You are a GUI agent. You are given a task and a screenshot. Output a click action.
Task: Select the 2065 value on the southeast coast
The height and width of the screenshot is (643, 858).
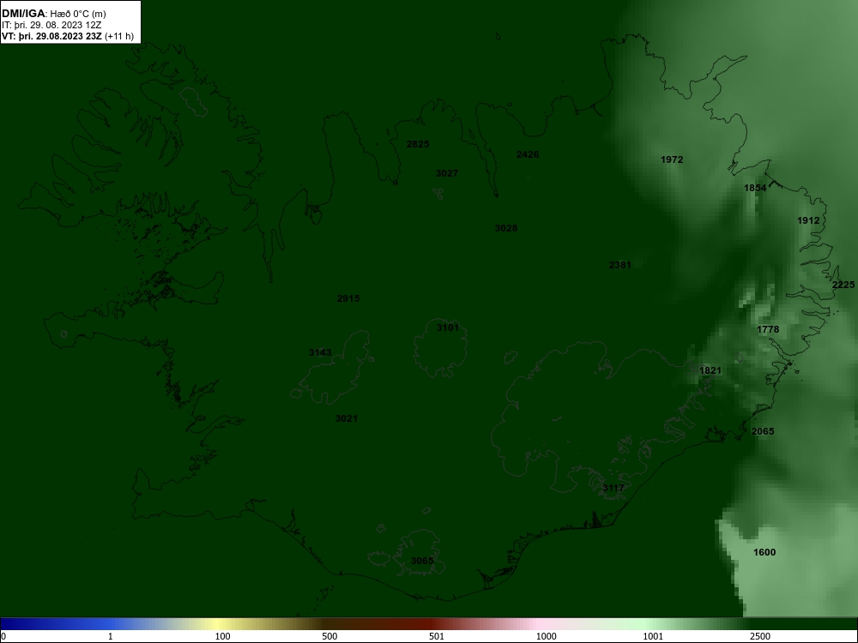pyautogui.click(x=763, y=431)
